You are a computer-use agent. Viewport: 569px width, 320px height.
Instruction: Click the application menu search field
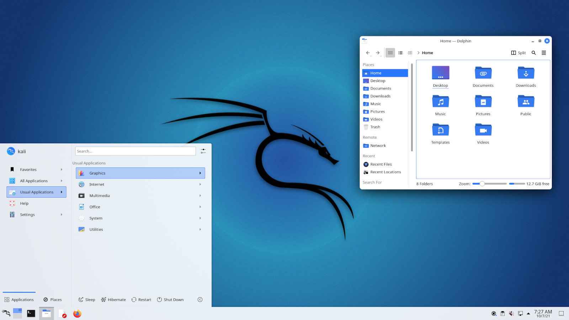click(135, 151)
